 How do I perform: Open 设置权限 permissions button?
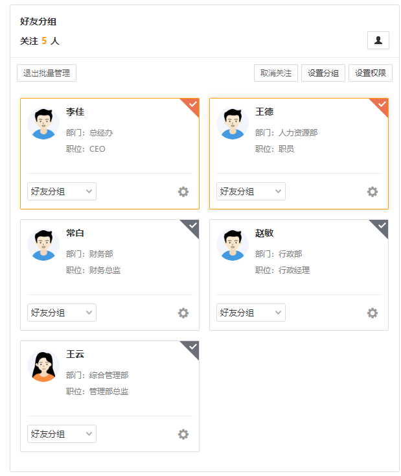(371, 73)
